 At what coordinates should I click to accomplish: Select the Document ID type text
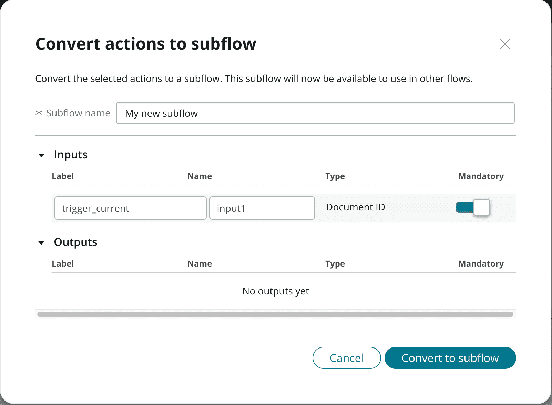click(355, 207)
